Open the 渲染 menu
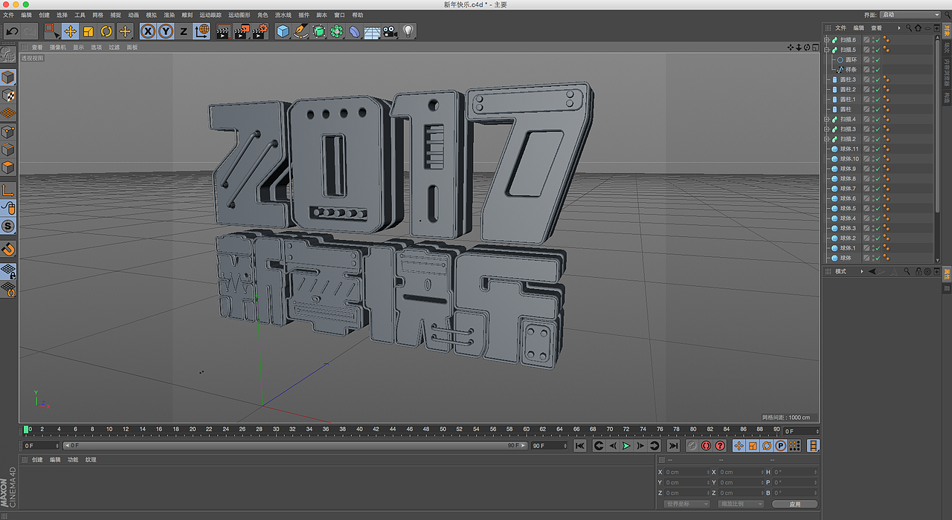 (170, 15)
